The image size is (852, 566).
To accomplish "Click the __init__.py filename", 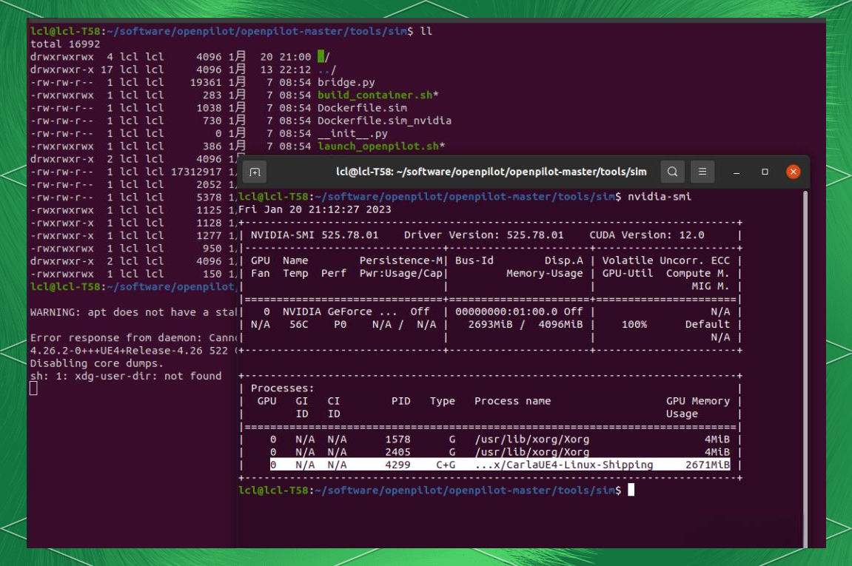I will [x=352, y=133].
